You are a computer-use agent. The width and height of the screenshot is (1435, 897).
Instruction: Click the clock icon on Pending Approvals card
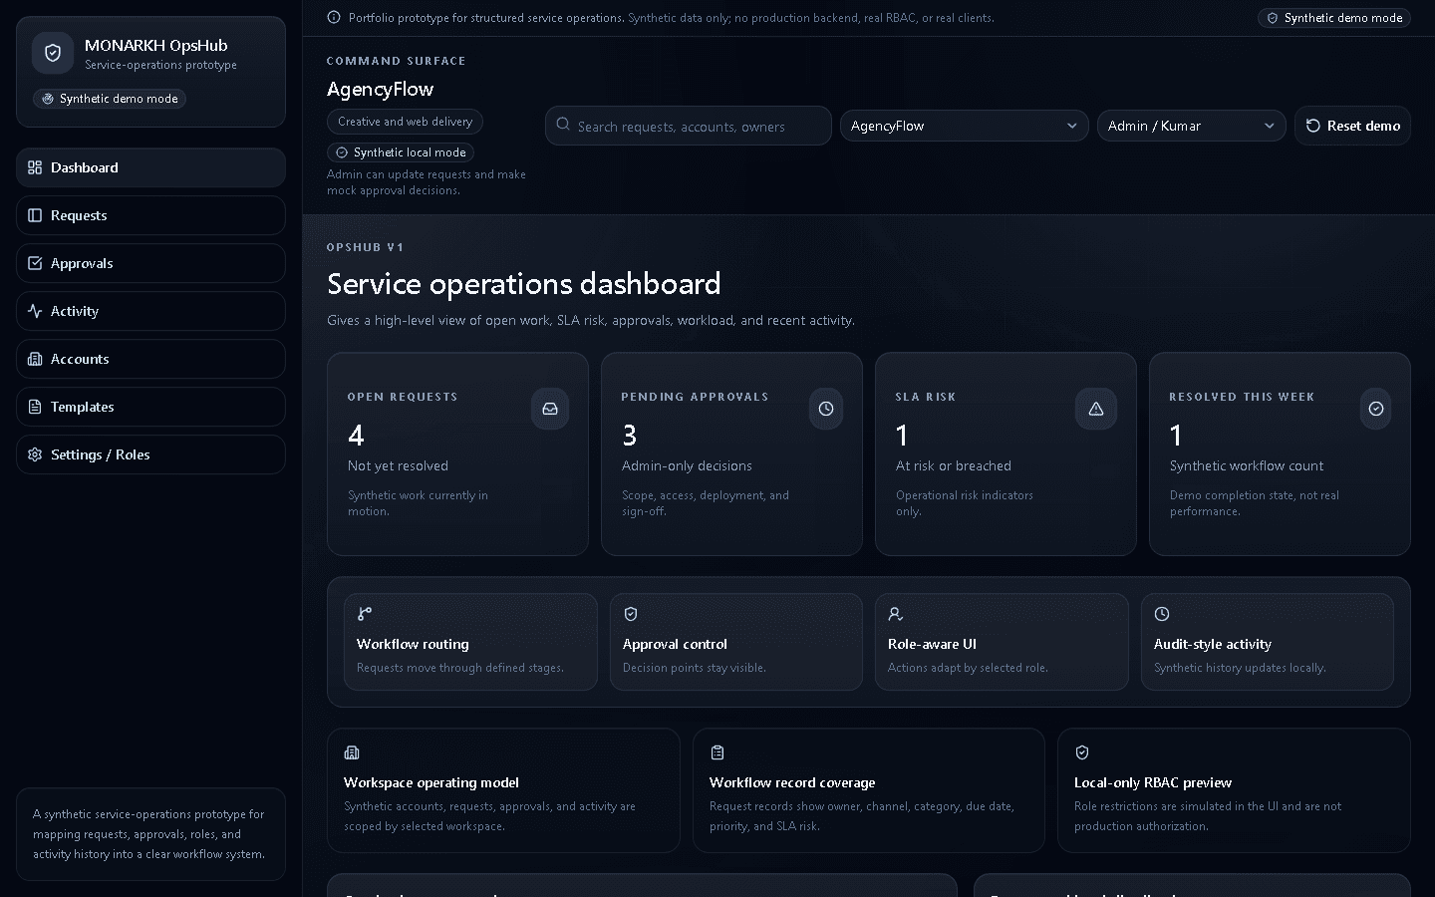tap(826, 409)
